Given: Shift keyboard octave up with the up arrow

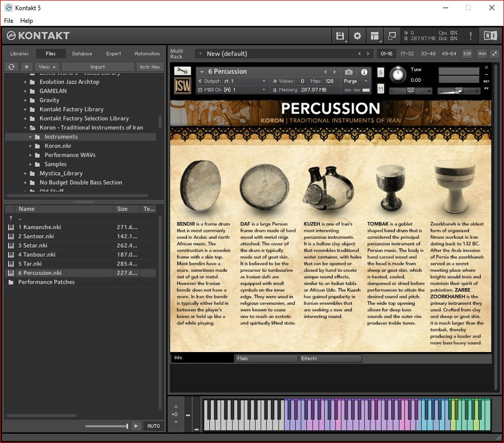Looking at the screenshot, I should click(176, 407).
